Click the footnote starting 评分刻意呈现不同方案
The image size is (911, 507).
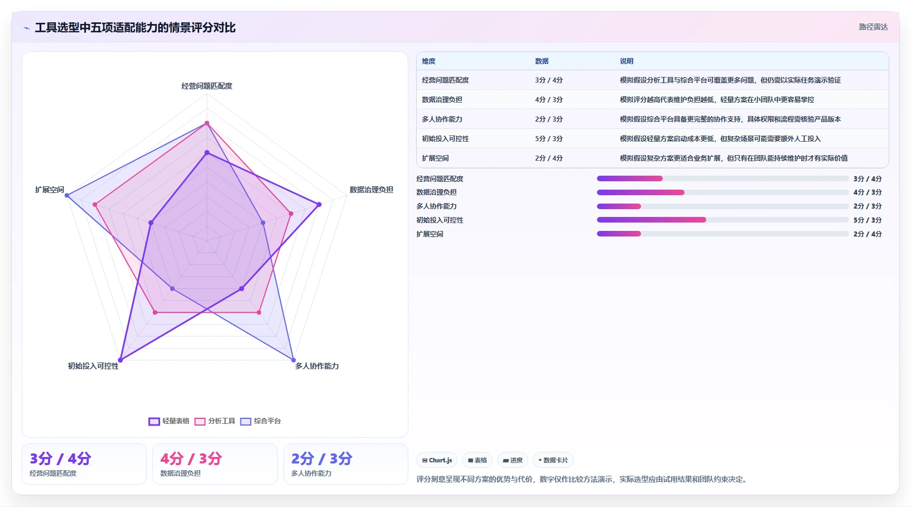tap(582, 479)
